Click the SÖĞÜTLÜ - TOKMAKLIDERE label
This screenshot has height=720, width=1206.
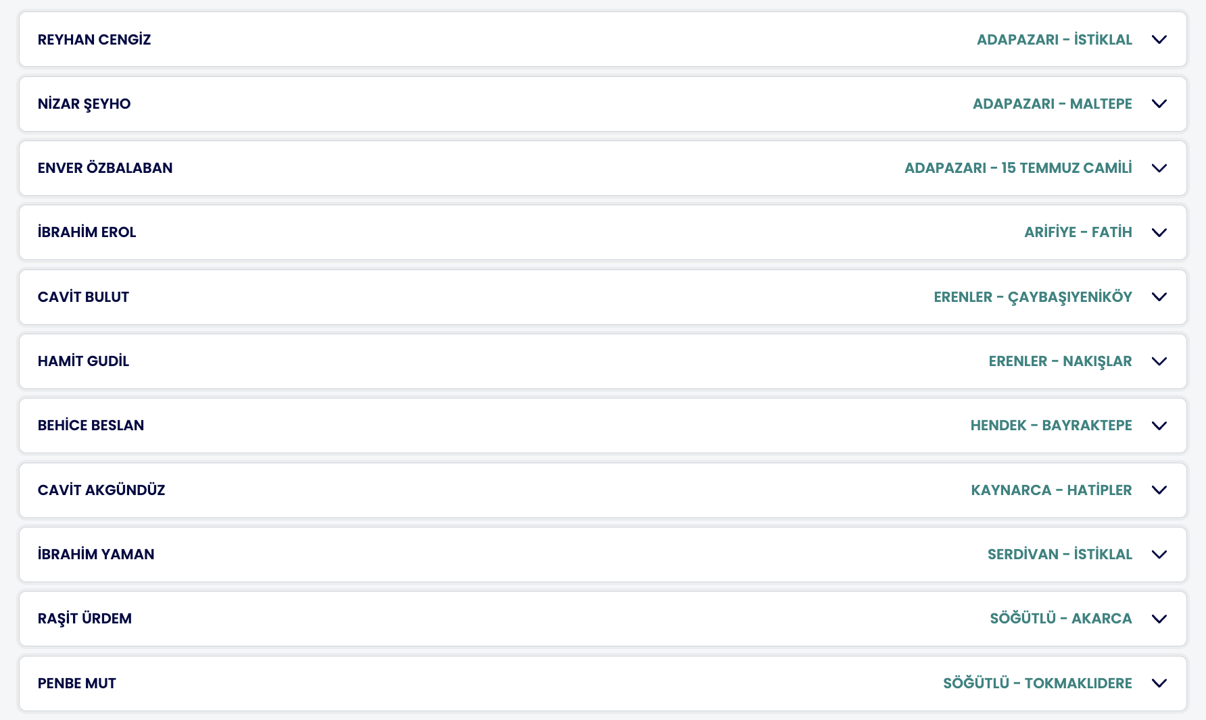[1037, 684]
